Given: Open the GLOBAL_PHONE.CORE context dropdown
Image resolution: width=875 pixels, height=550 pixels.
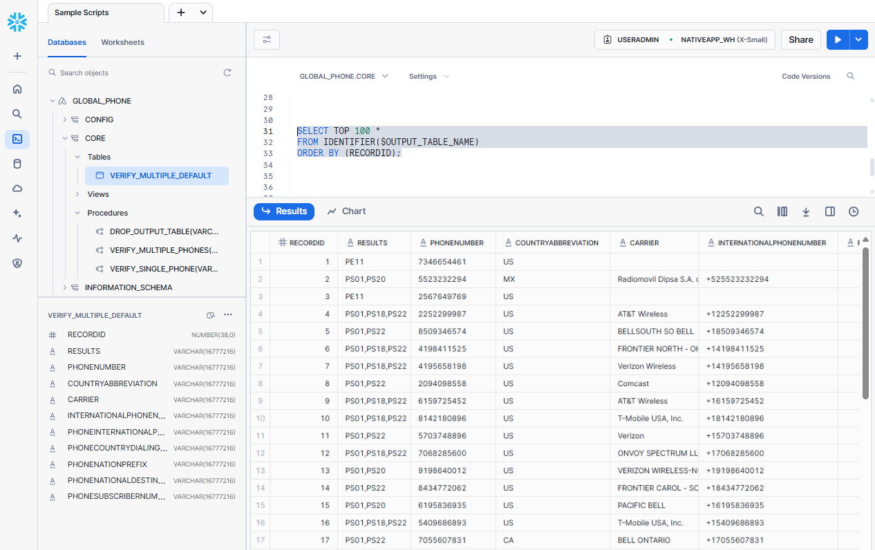Looking at the screenshot, I should coord(344,76).
